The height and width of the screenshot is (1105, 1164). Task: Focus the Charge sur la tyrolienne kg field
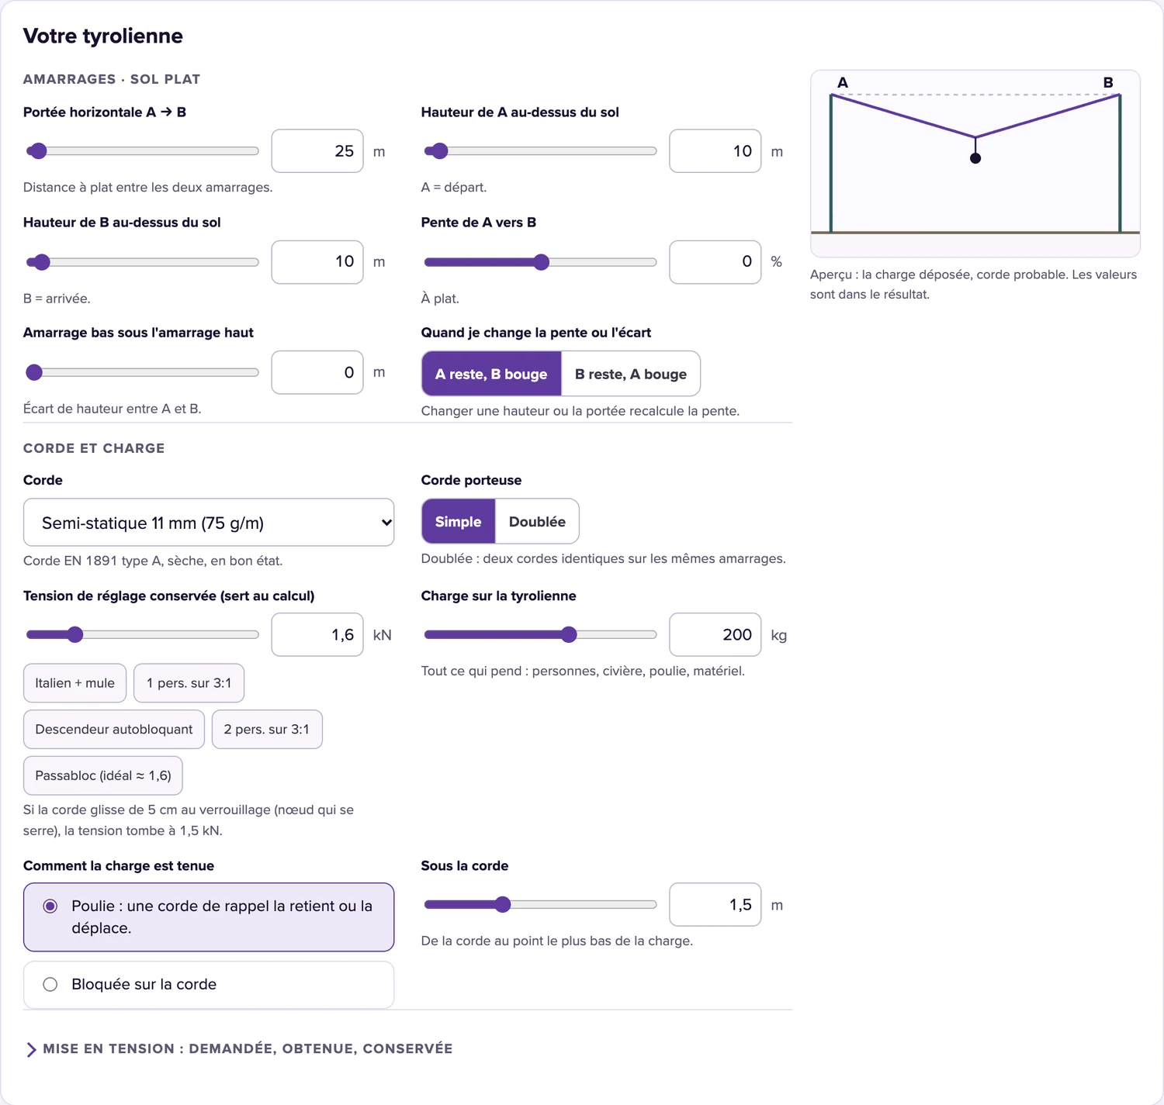715,635
